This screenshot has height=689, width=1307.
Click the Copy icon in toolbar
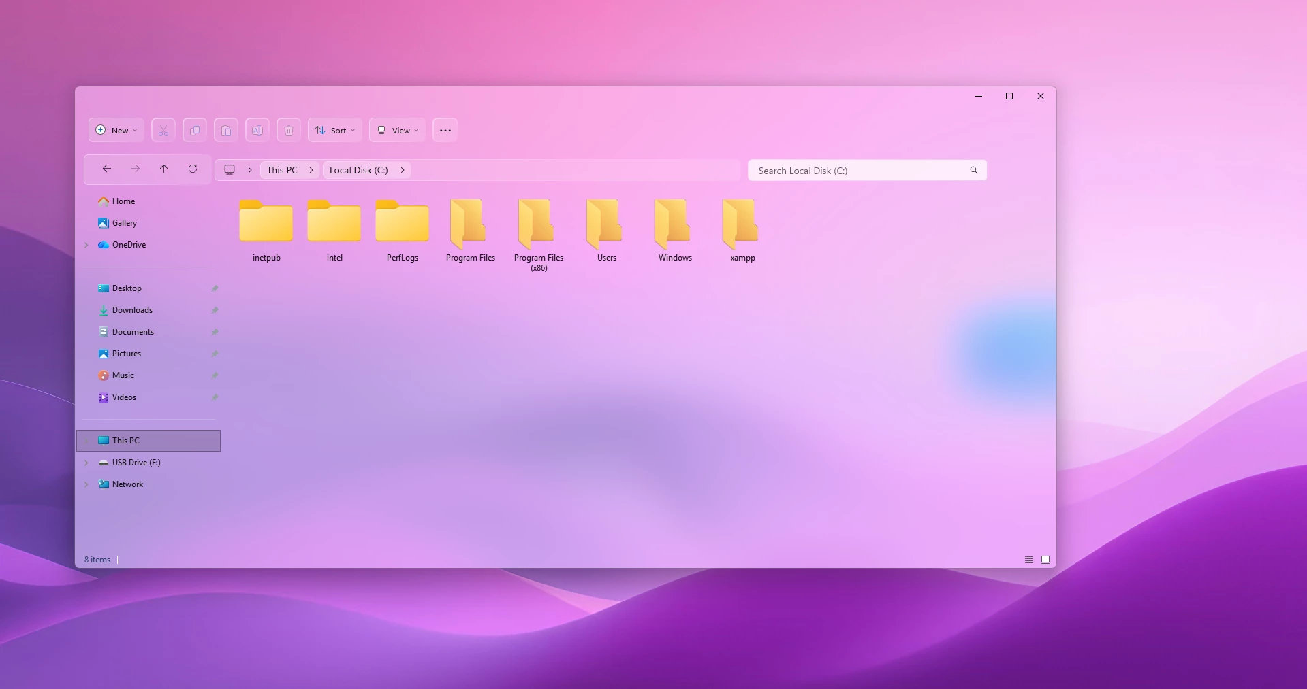coord(195,131)
